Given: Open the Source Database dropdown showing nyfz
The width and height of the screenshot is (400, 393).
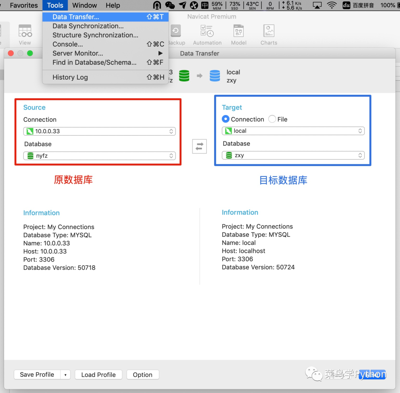Looking at the screenshot, I should (100, 156).
